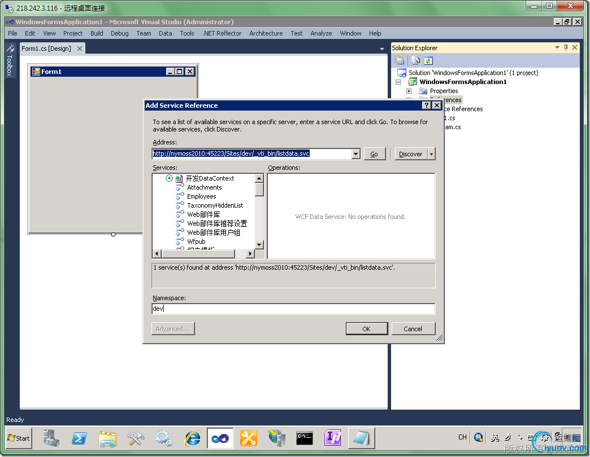Open the Project menu
The height and width of the screenshot is (457, 590).
point(73,33)
